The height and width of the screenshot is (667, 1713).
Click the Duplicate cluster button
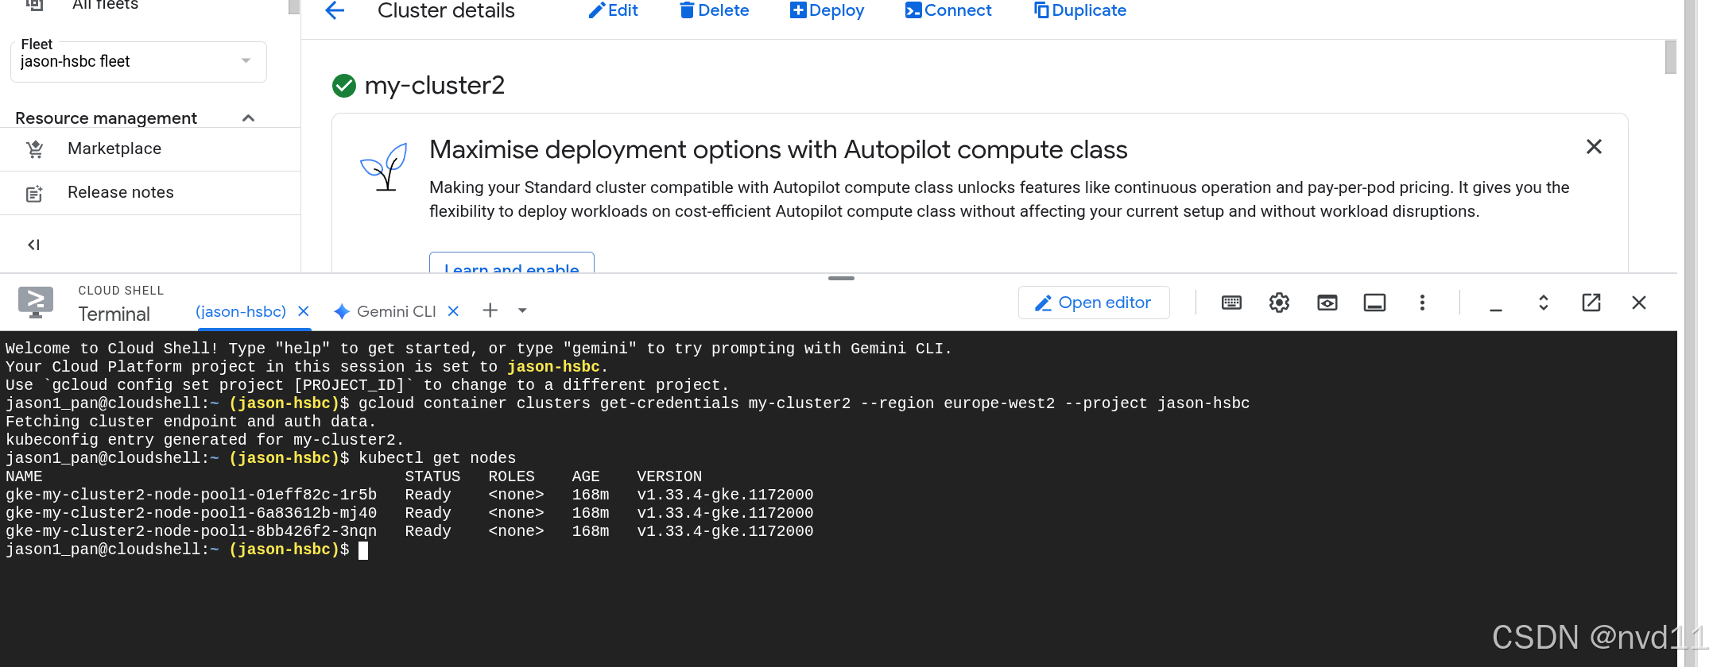tap(1080, 10)
